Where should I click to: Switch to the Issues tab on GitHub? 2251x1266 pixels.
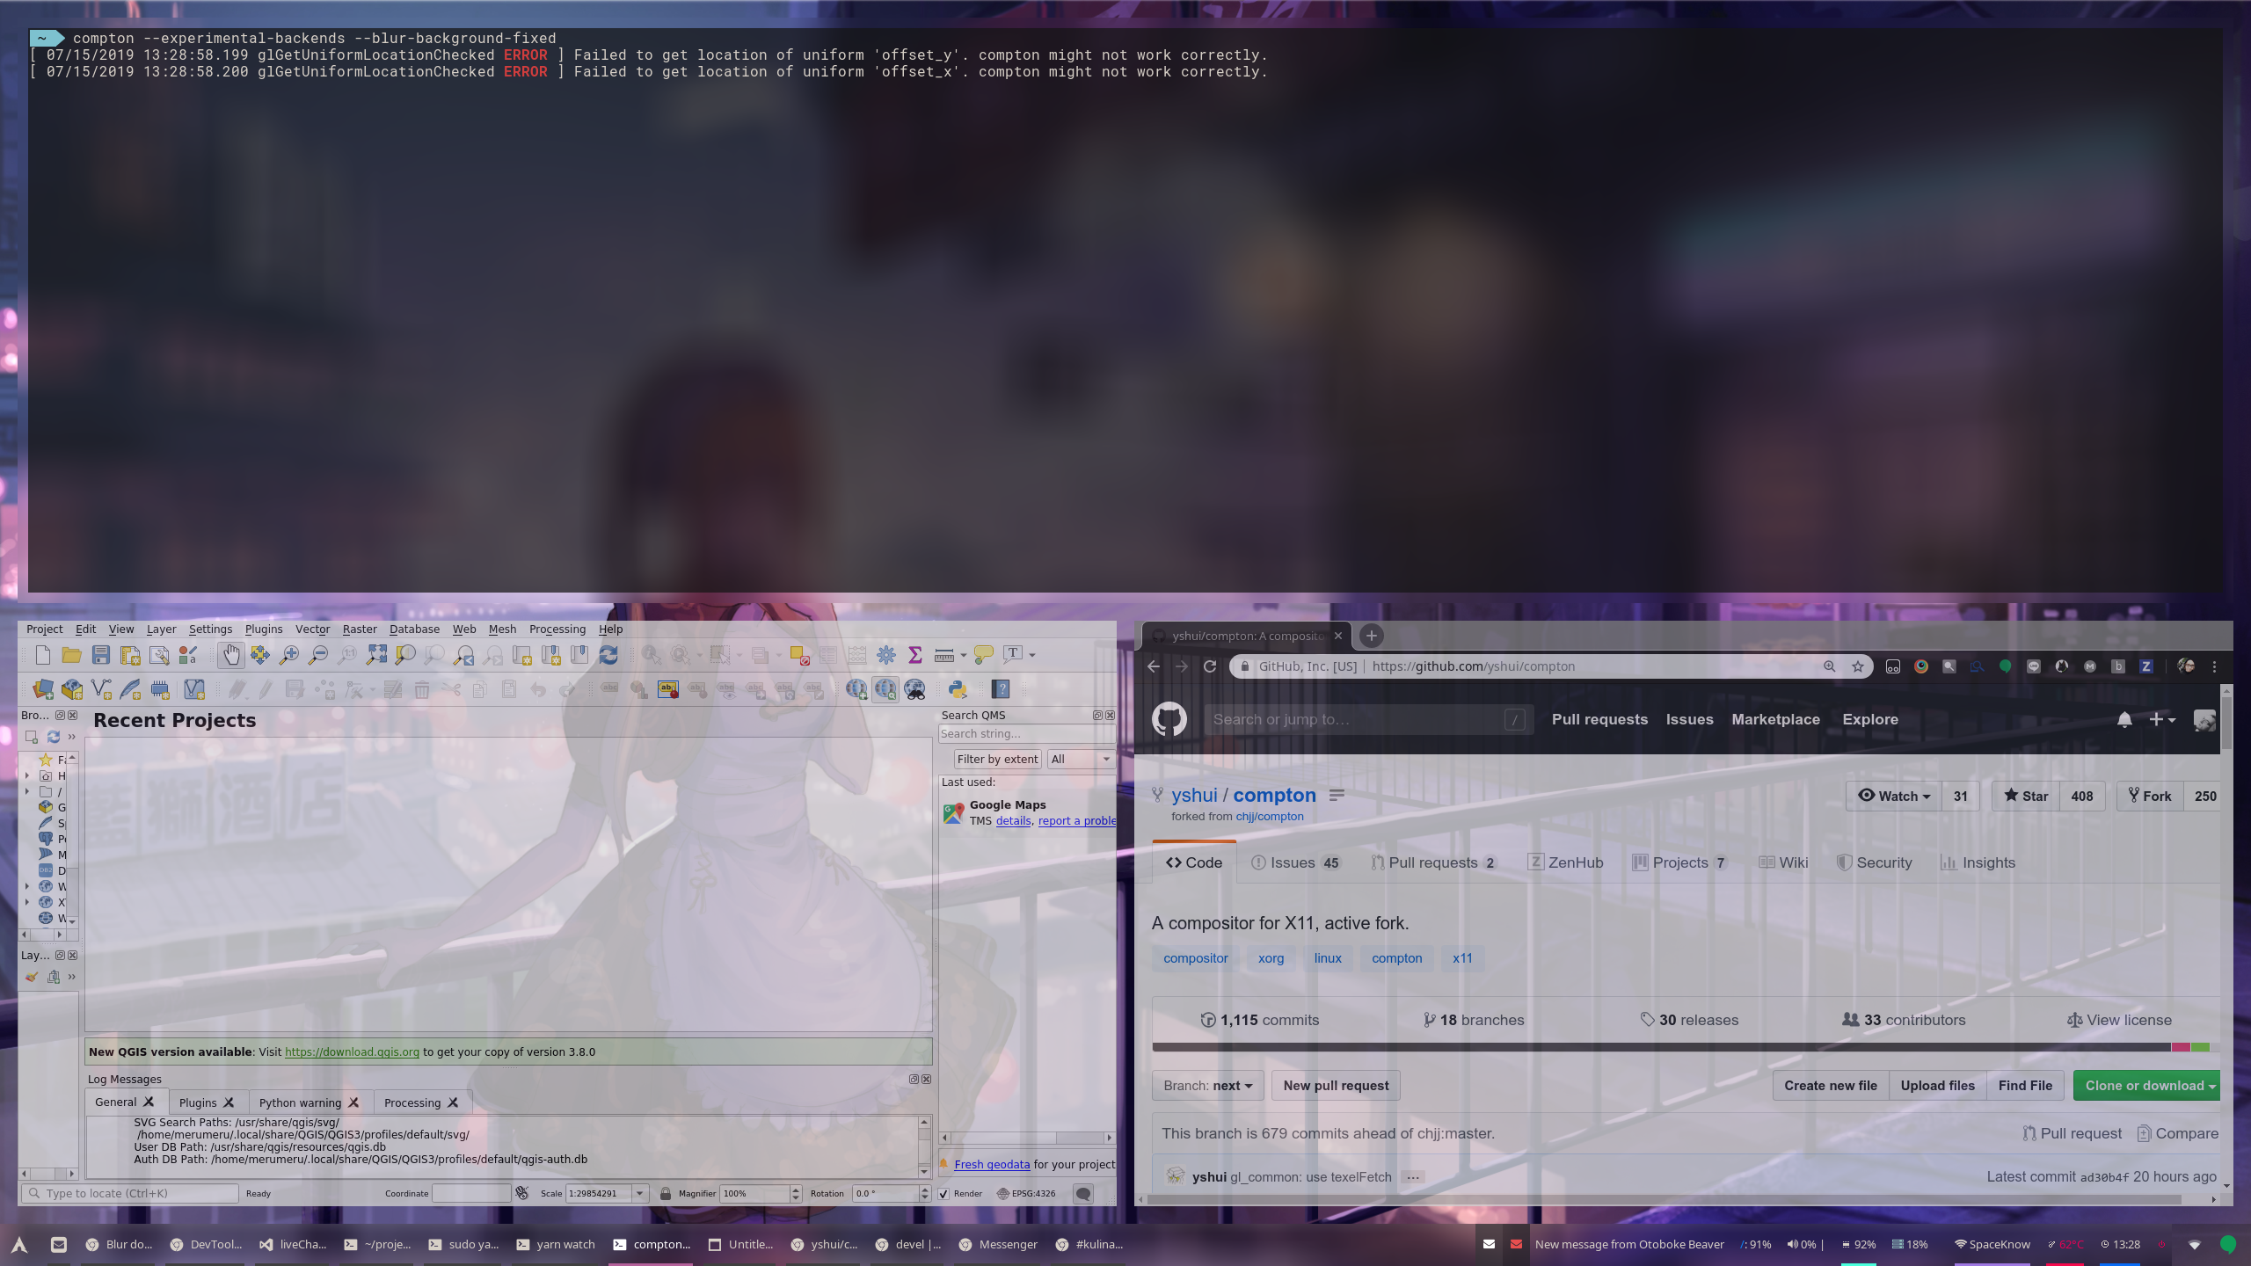[x=1294, y=862]
